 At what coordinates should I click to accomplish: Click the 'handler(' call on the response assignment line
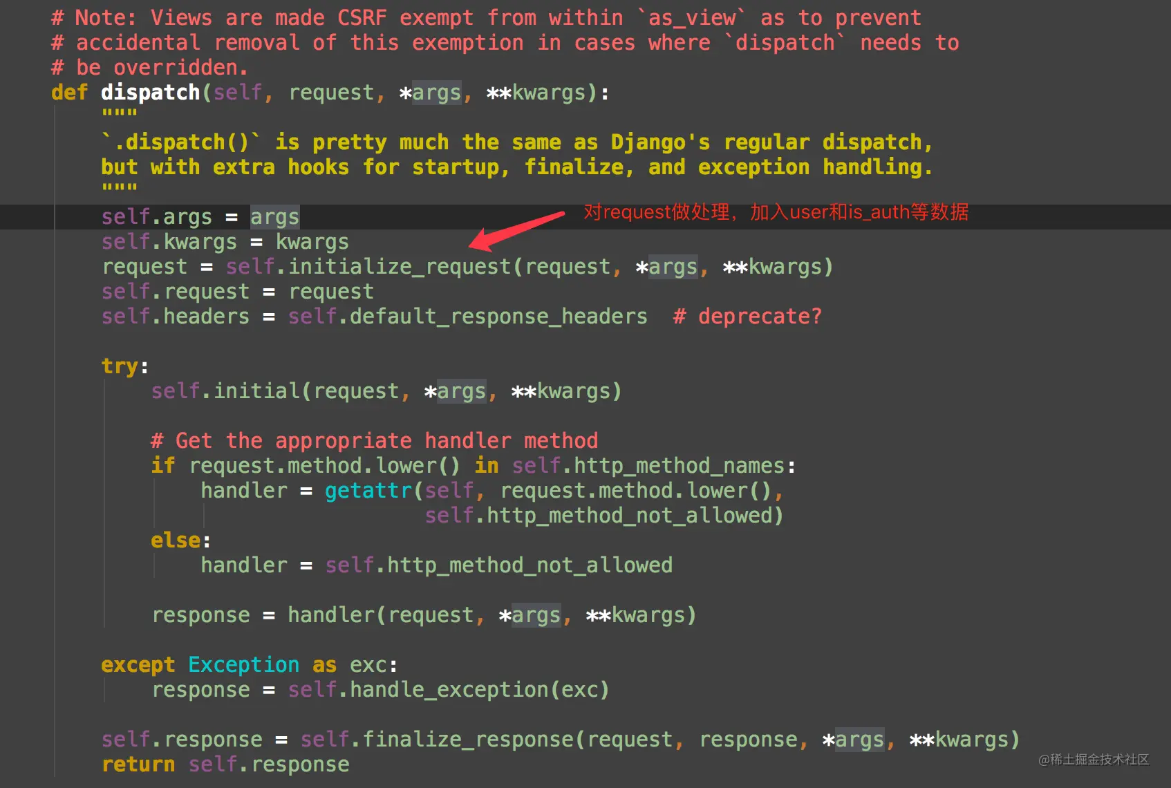(x=337, y=615)
